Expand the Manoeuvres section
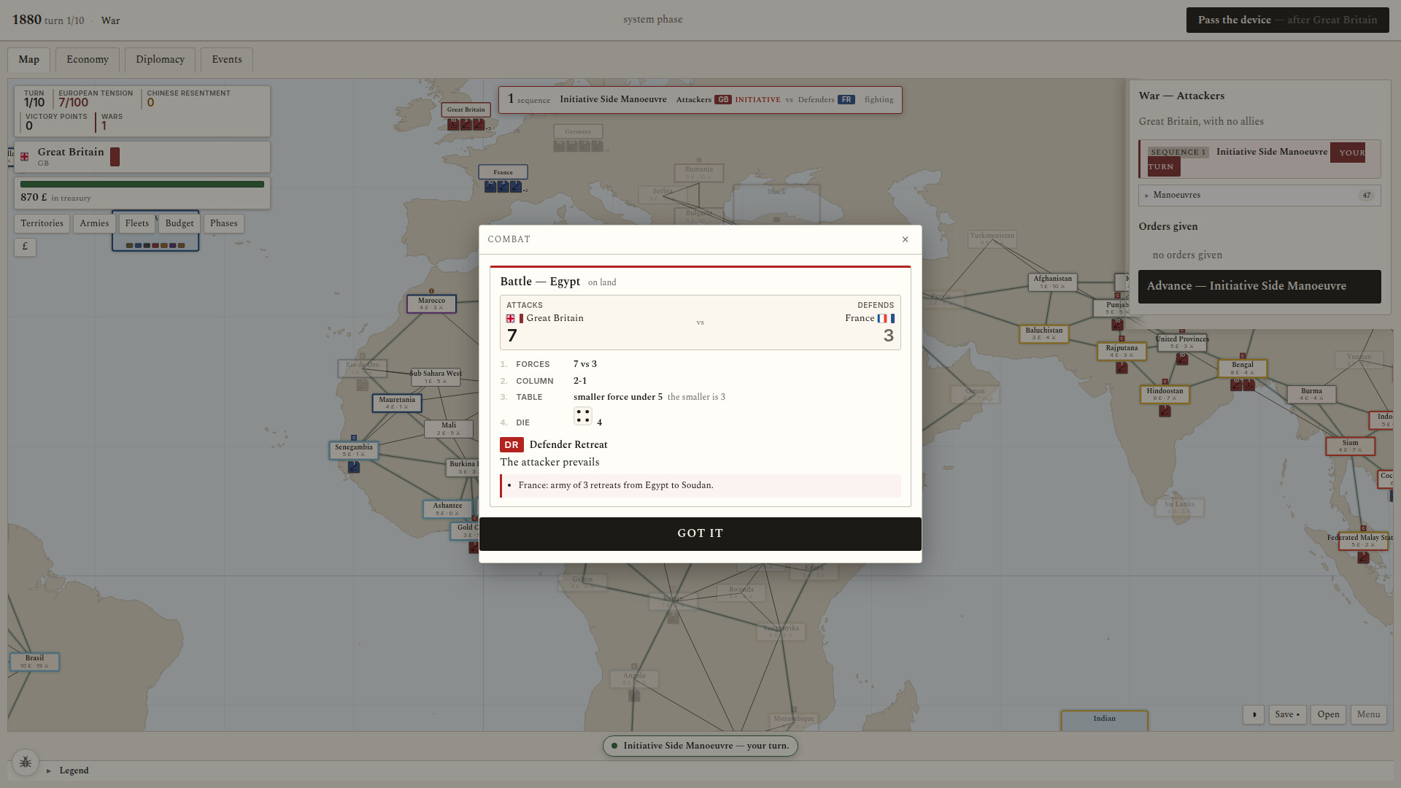The width and height of the screenshot is (1401, 788). point(1259,196)
